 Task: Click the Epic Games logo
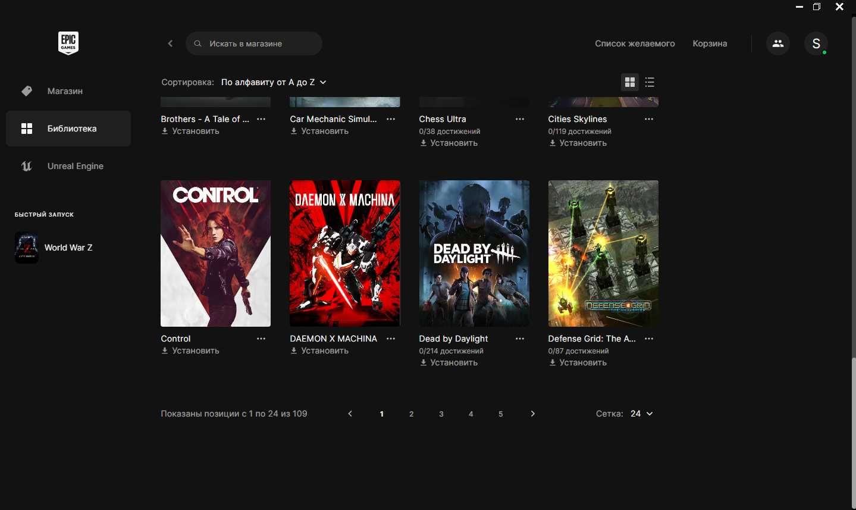(68, 43)
